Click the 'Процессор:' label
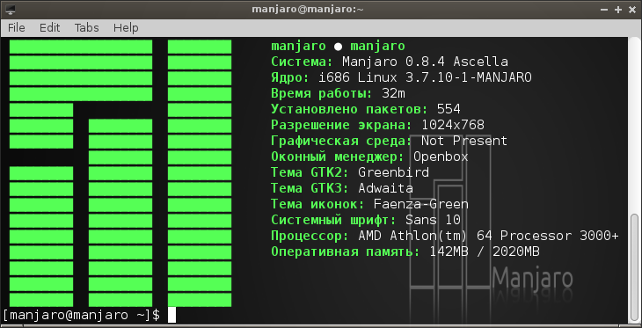The width and height of the screenshot is (642, 328). (310, 236)
